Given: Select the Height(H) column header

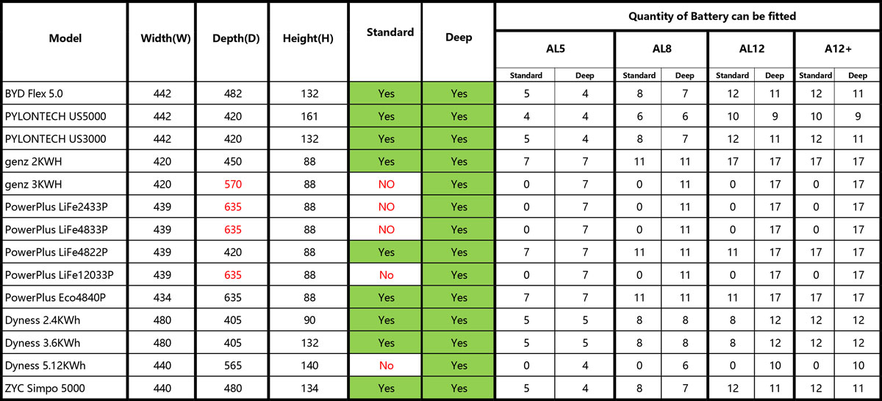Looking at the screenshot, I should (309, 38).
